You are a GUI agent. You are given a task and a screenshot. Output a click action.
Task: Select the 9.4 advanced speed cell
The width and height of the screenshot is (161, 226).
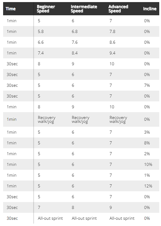(113, 53)
